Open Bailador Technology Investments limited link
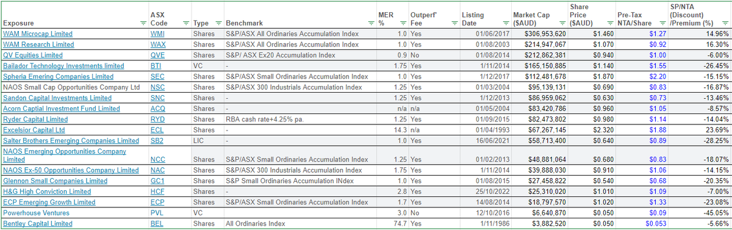The height and width of the screenshot is (230, 732). click(x=63, y=66)
